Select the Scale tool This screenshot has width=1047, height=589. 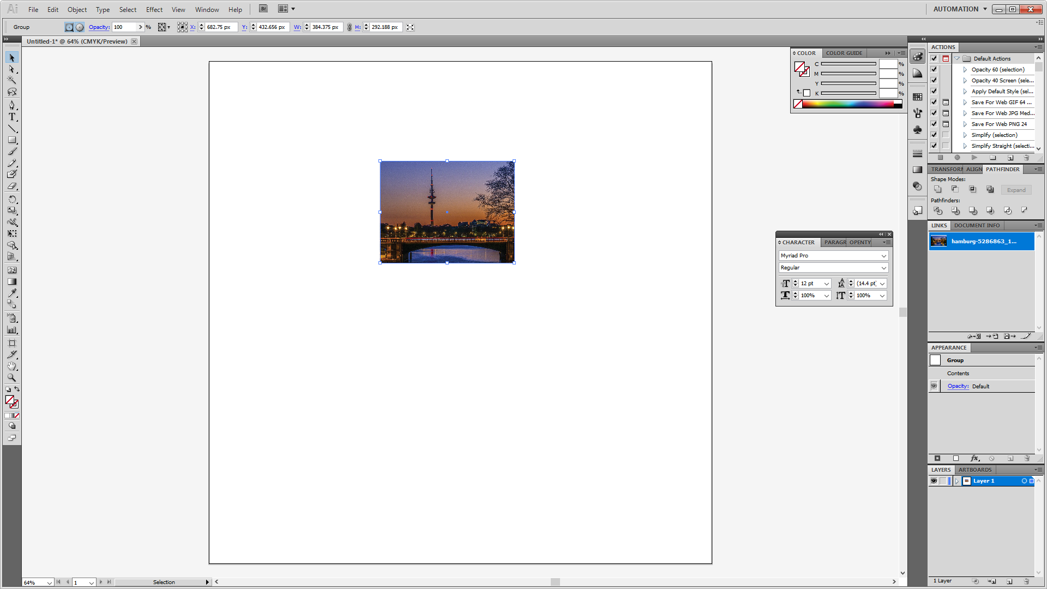click(x=12, y=211)
